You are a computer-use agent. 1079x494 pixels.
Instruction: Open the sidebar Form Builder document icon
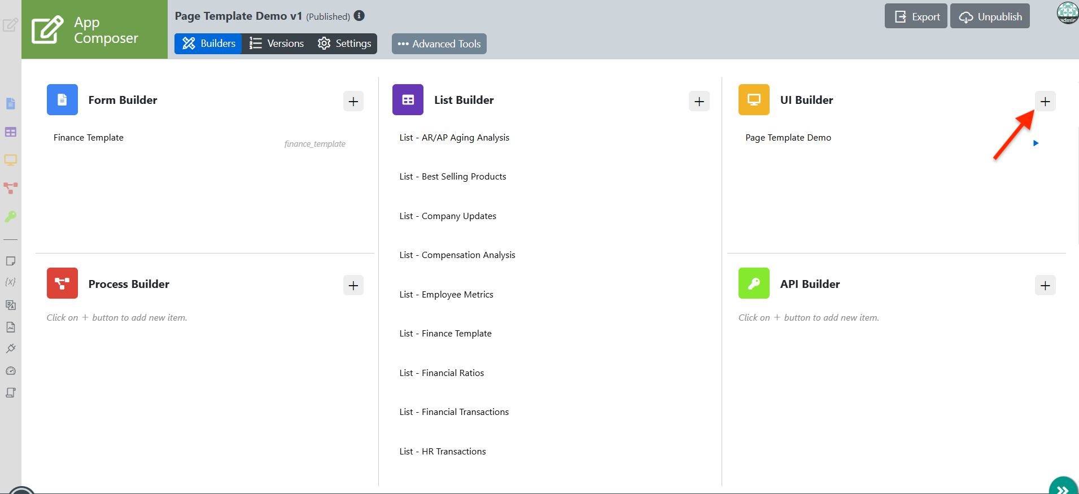11,103
